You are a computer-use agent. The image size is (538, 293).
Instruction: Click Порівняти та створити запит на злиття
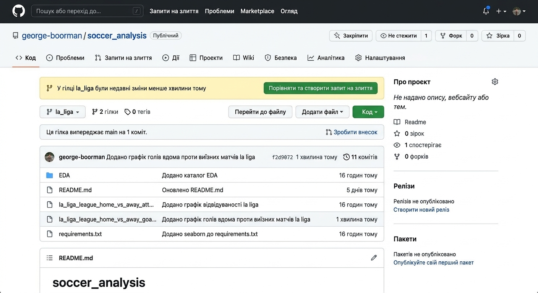click(x=321, y=88)
